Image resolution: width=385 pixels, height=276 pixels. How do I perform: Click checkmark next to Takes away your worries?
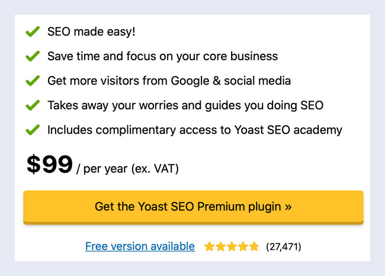click(33, 105)
